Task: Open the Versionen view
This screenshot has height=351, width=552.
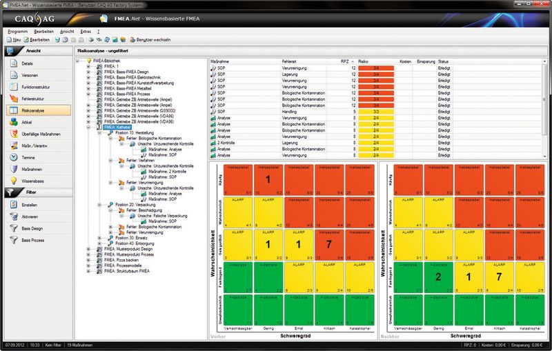Action: pyautogui.click(x=39, y=75)
